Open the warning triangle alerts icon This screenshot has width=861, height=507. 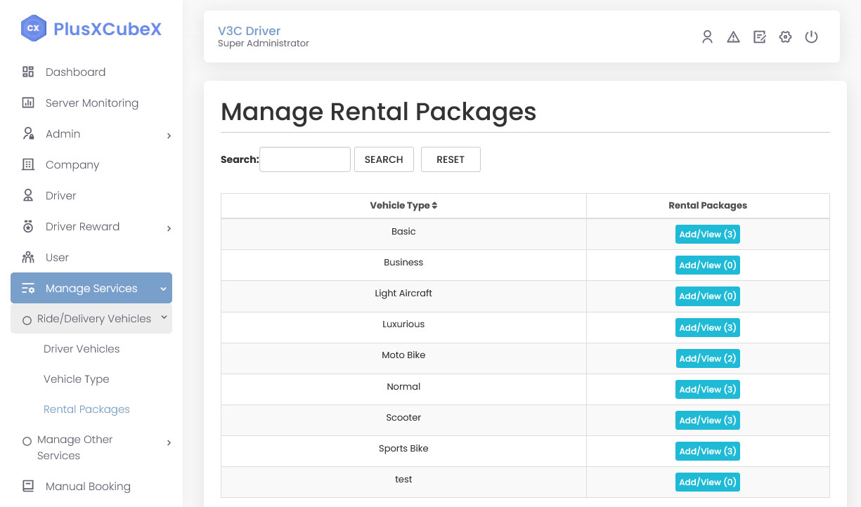click(733, 37)
